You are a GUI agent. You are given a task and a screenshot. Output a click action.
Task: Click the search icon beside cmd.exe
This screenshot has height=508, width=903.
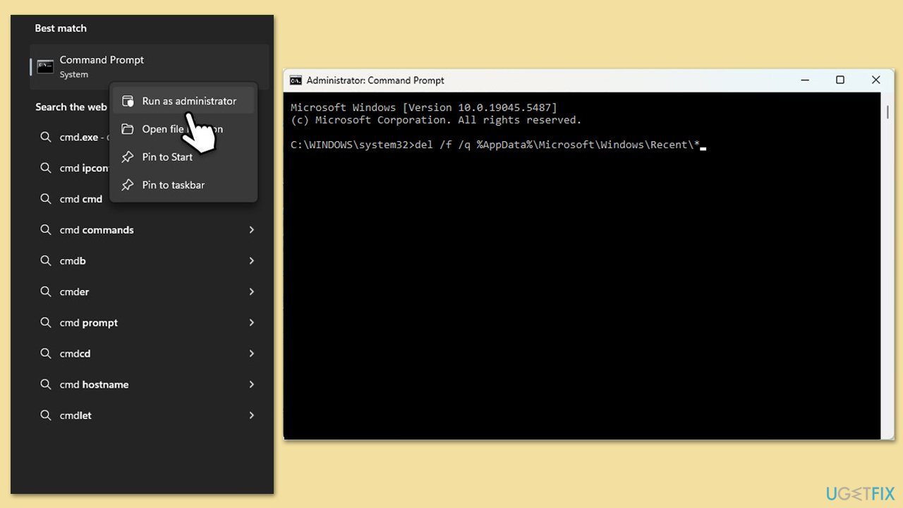46,137
